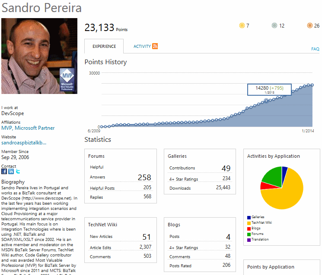Open the MVP, Microsoft Partner affiliations link
322x275 pixels.
[x=28, y=128]
